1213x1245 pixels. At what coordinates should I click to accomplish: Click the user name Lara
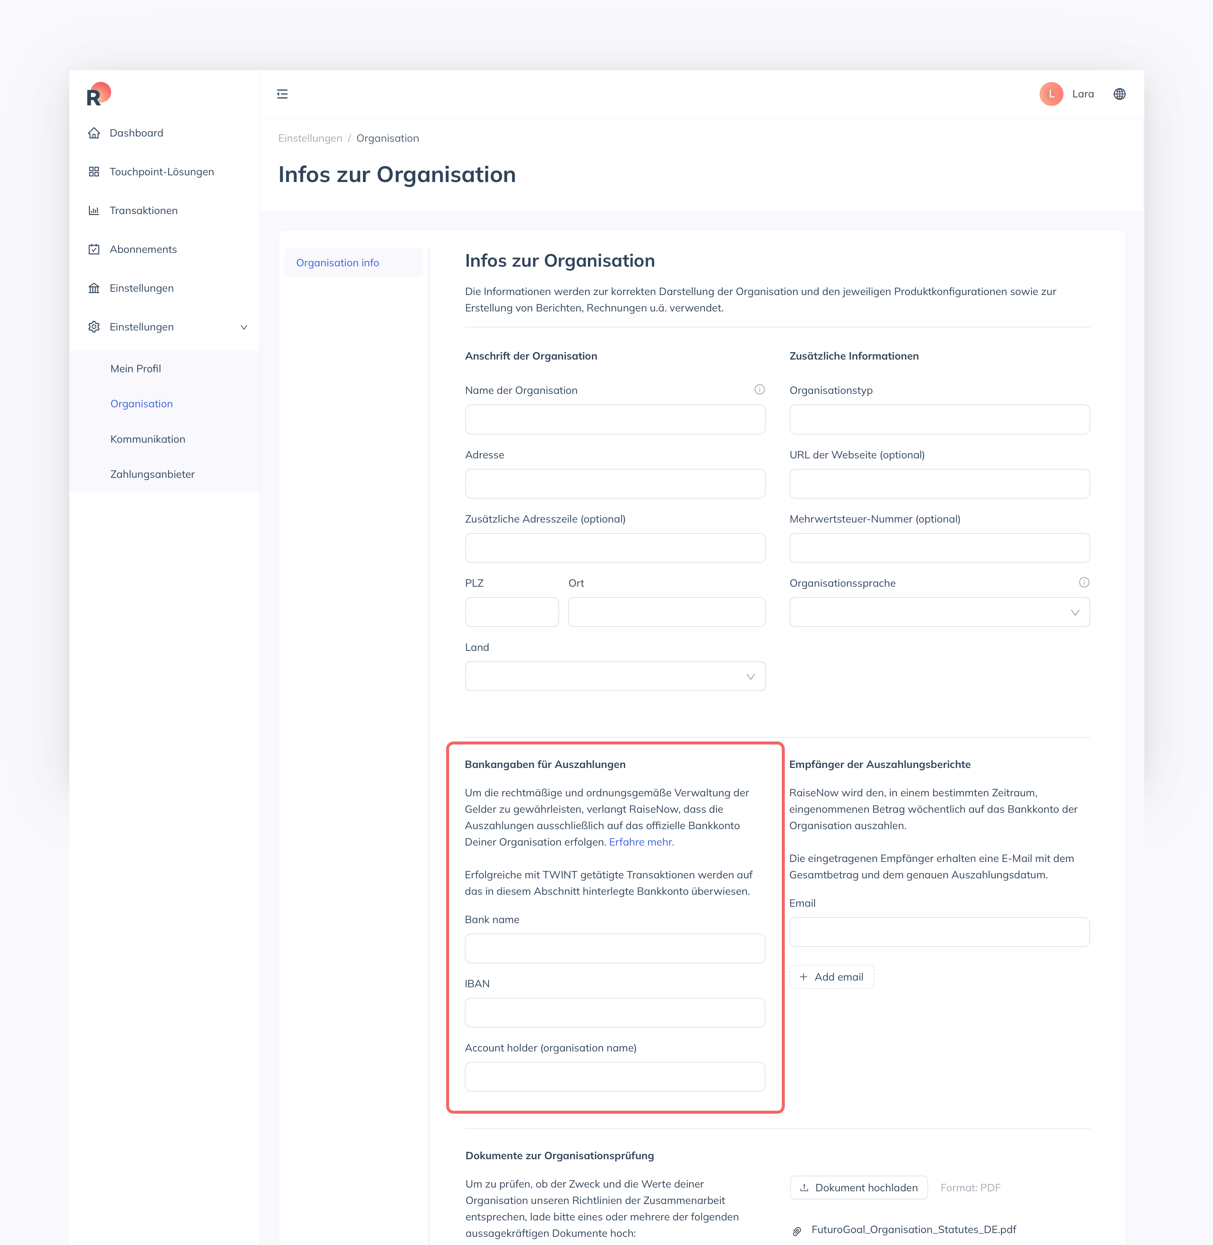click(x=1082, y=94)
